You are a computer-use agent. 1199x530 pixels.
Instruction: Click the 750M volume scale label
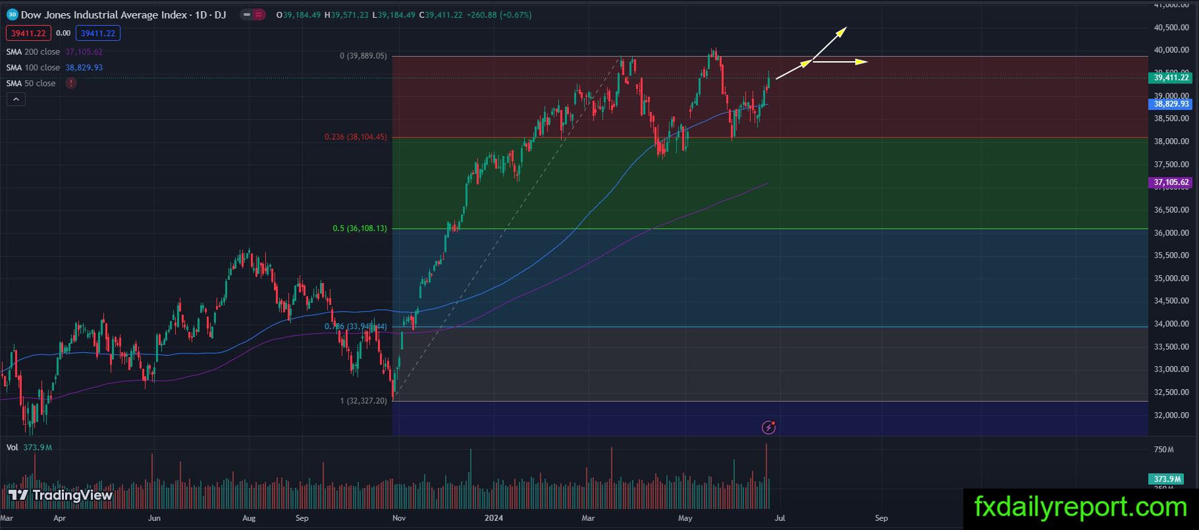1163,450
